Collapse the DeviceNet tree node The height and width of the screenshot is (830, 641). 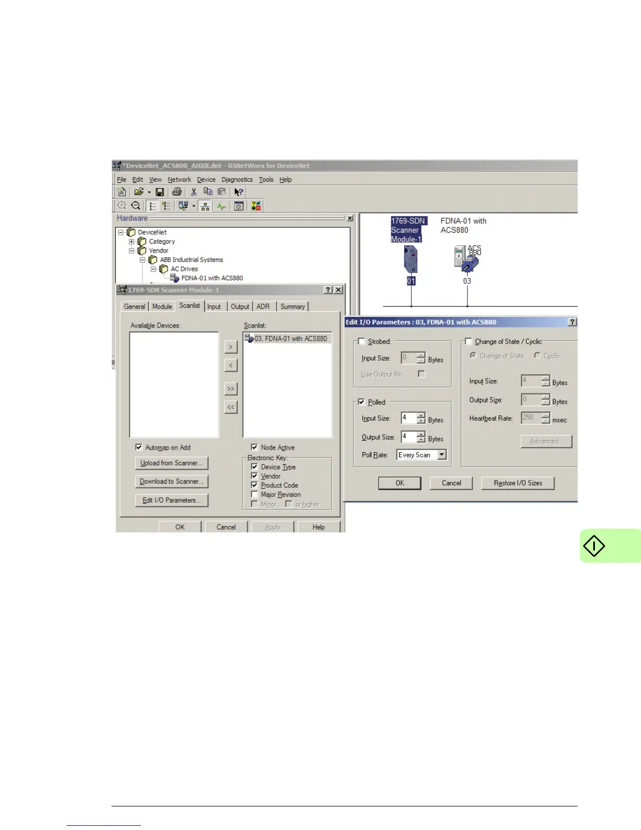pyautogui.click(x=120, y=232)
